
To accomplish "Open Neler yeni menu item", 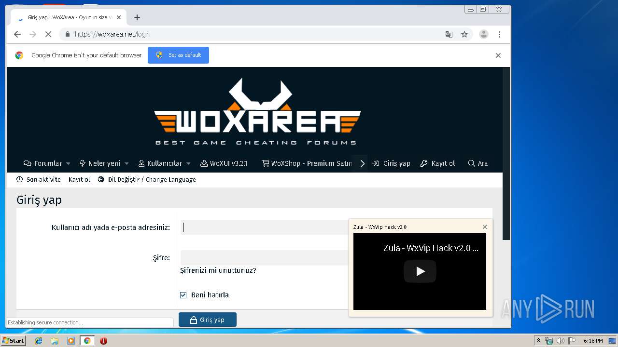I will pos(100,163).
